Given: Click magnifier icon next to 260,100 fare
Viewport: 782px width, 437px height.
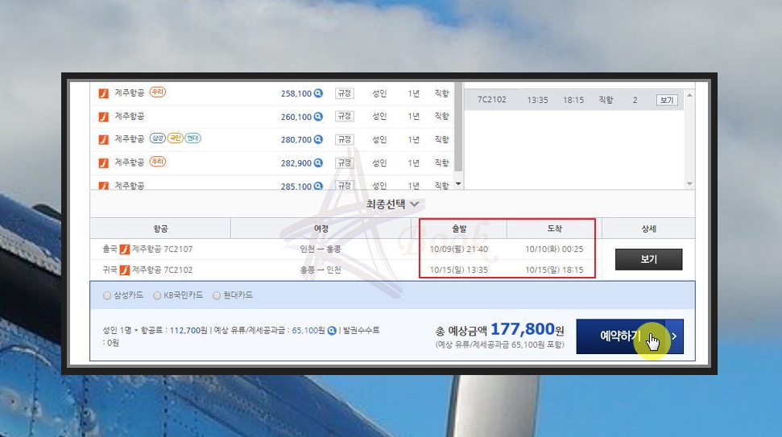Looking at the screenshot, I should [x=318, y=117].
